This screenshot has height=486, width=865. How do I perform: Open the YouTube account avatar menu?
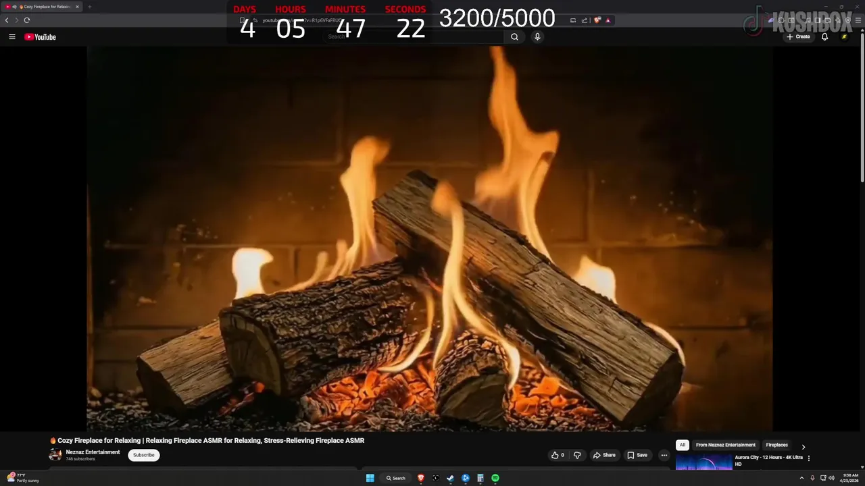coord(844,37)
